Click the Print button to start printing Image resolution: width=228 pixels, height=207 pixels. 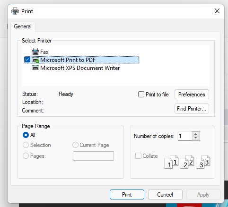point(127,195)
